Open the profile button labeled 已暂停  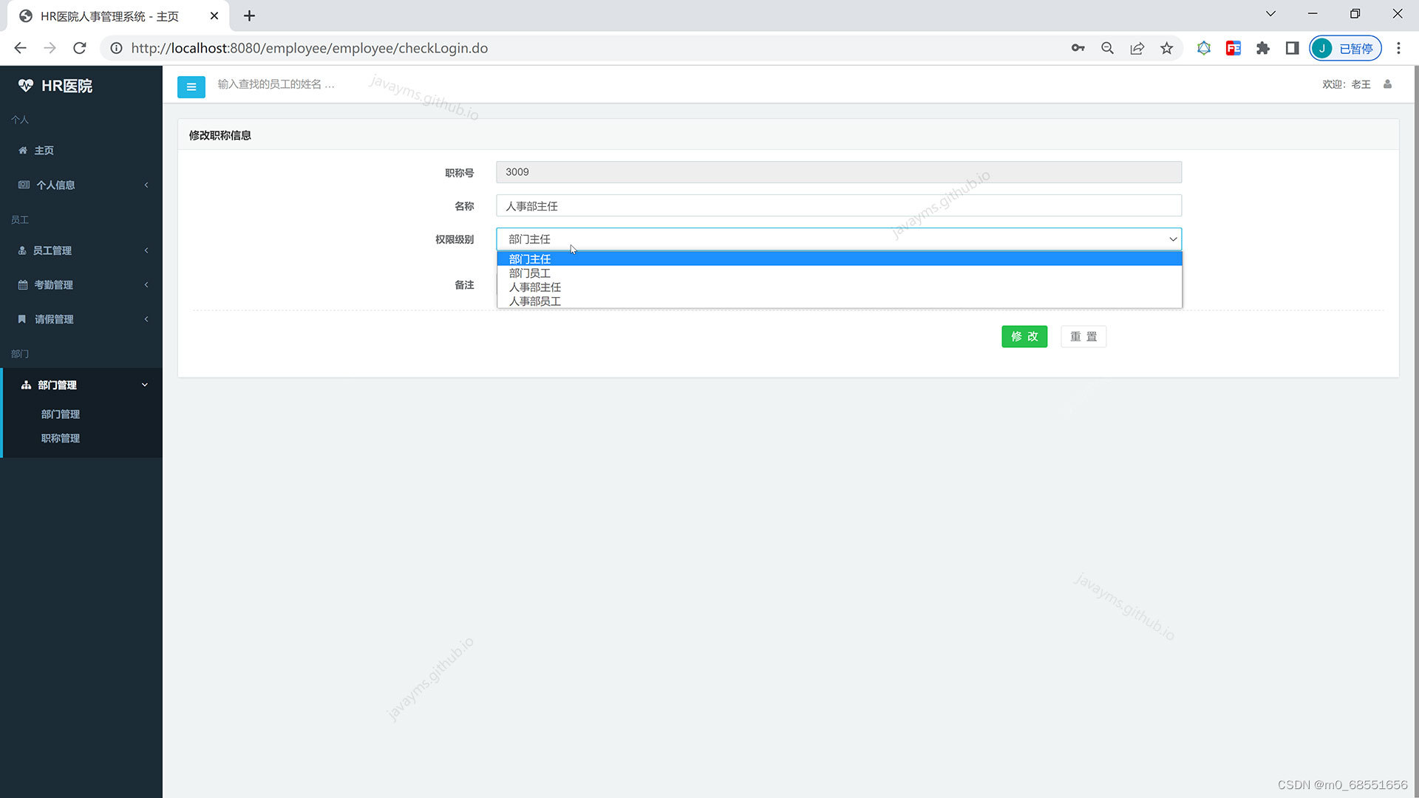pyautogui.click(x=1345, y=48)
